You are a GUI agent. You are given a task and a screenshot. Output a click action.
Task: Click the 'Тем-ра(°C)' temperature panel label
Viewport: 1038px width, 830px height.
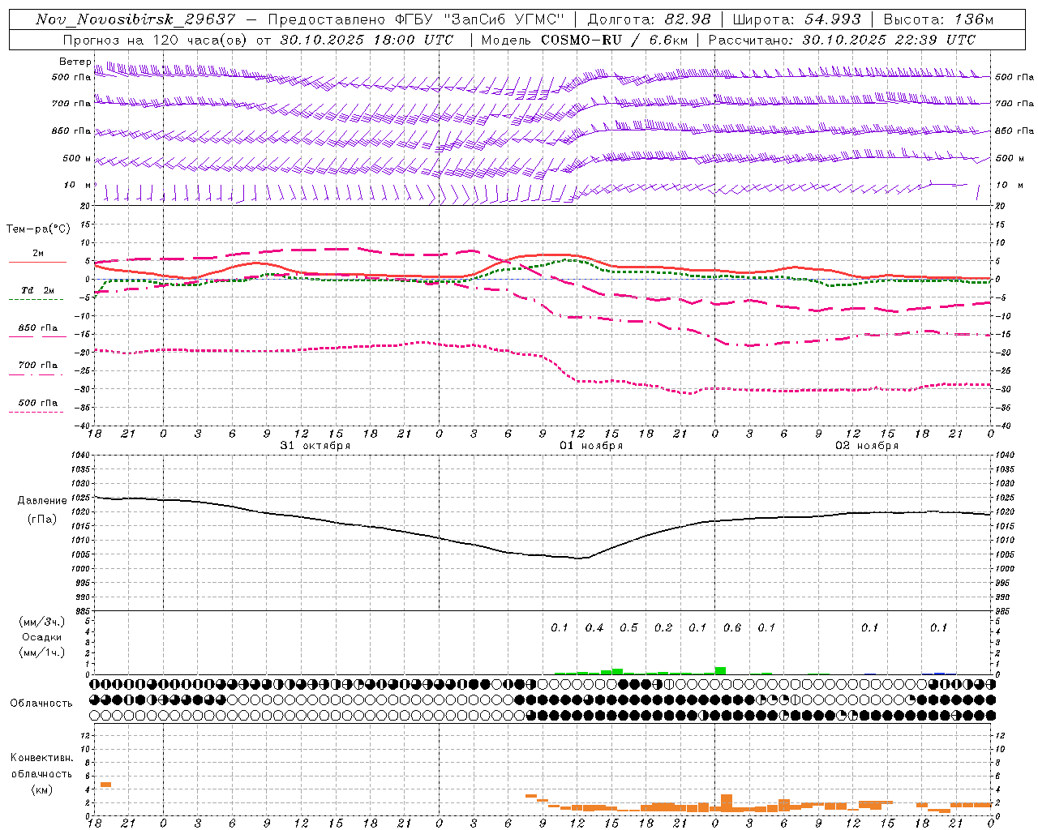pyautogui.click(x=38, y=229)
